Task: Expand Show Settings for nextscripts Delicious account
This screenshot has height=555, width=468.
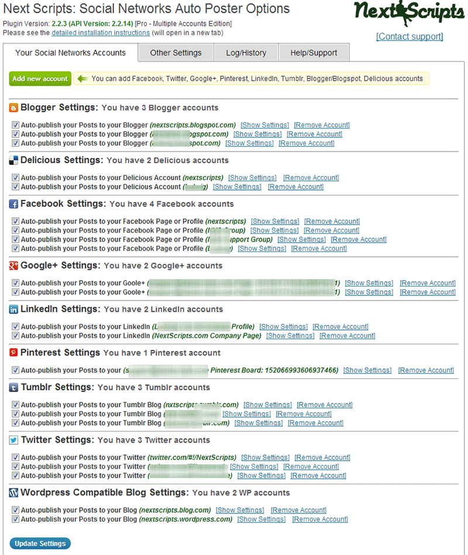Action: click(252, 178)
